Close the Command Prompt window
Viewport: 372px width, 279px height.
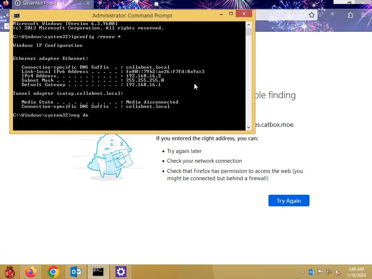(x=244, y=14)
